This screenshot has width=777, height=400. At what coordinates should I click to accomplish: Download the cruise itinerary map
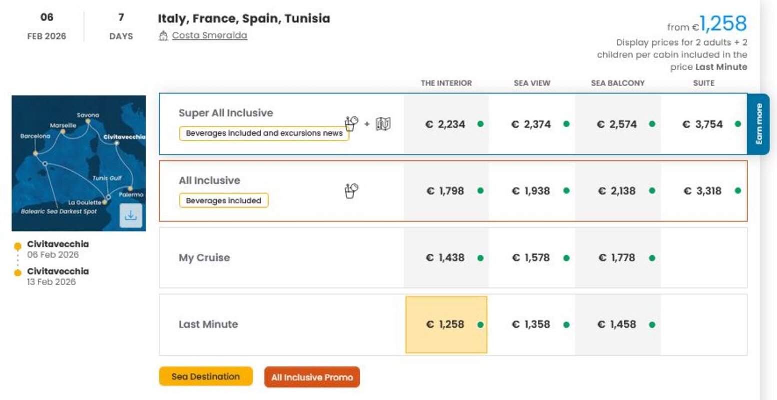(131, 216)
